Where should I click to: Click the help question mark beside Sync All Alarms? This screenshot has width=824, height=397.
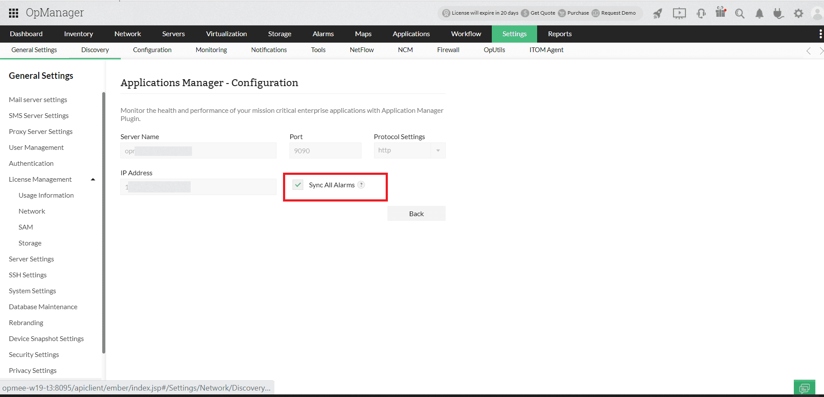(x=361, y=184)
